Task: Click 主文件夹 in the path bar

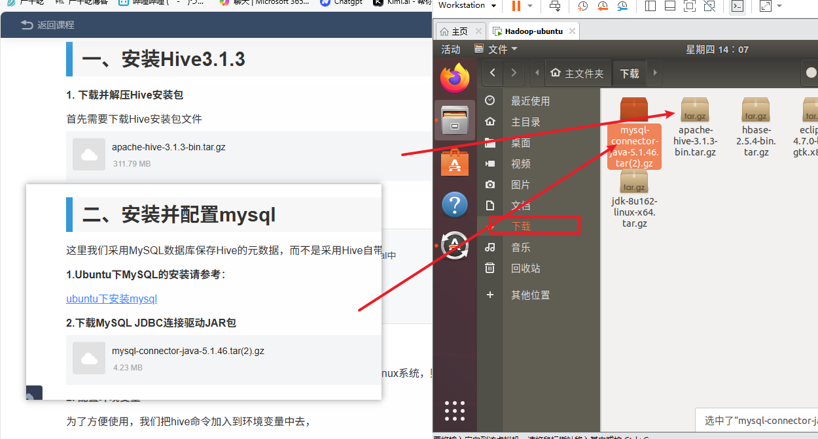Action: 577,73
